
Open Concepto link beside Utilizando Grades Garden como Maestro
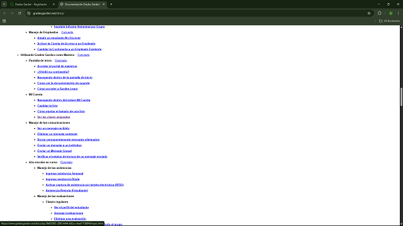point(84,55)
